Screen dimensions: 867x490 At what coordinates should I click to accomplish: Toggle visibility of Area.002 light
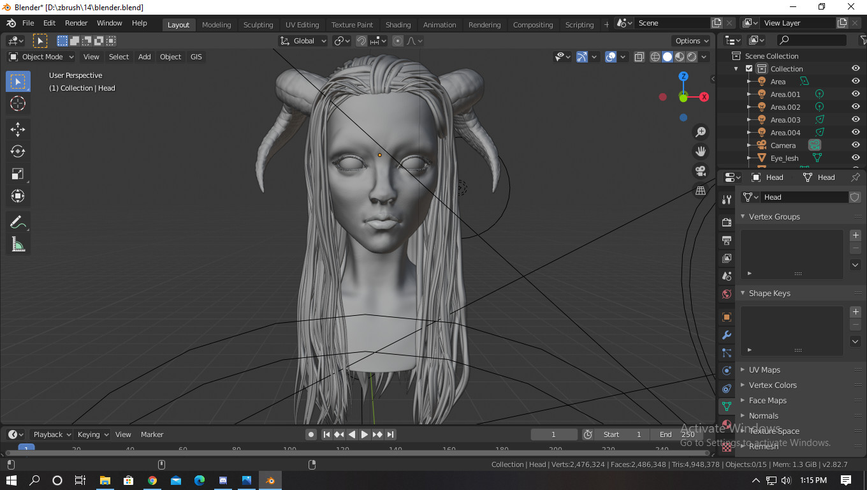click(856, 107)
